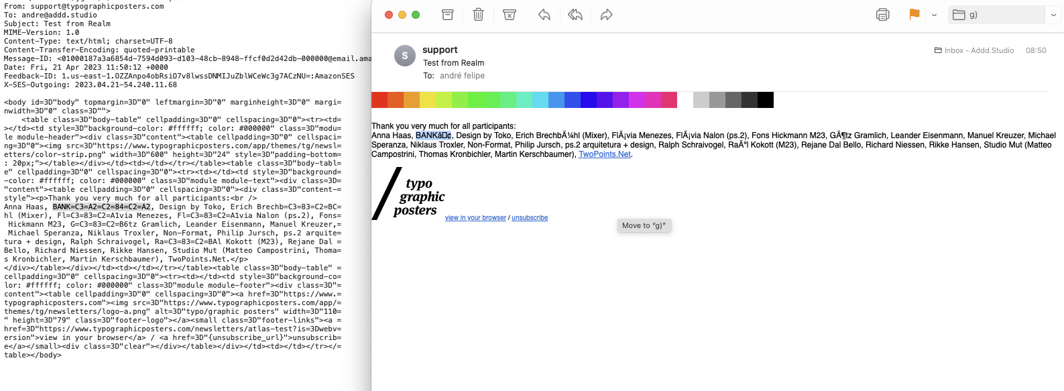Screen dimensions: 1064x391
Task: Click the typo graphic posters logo
Action: 410,194
